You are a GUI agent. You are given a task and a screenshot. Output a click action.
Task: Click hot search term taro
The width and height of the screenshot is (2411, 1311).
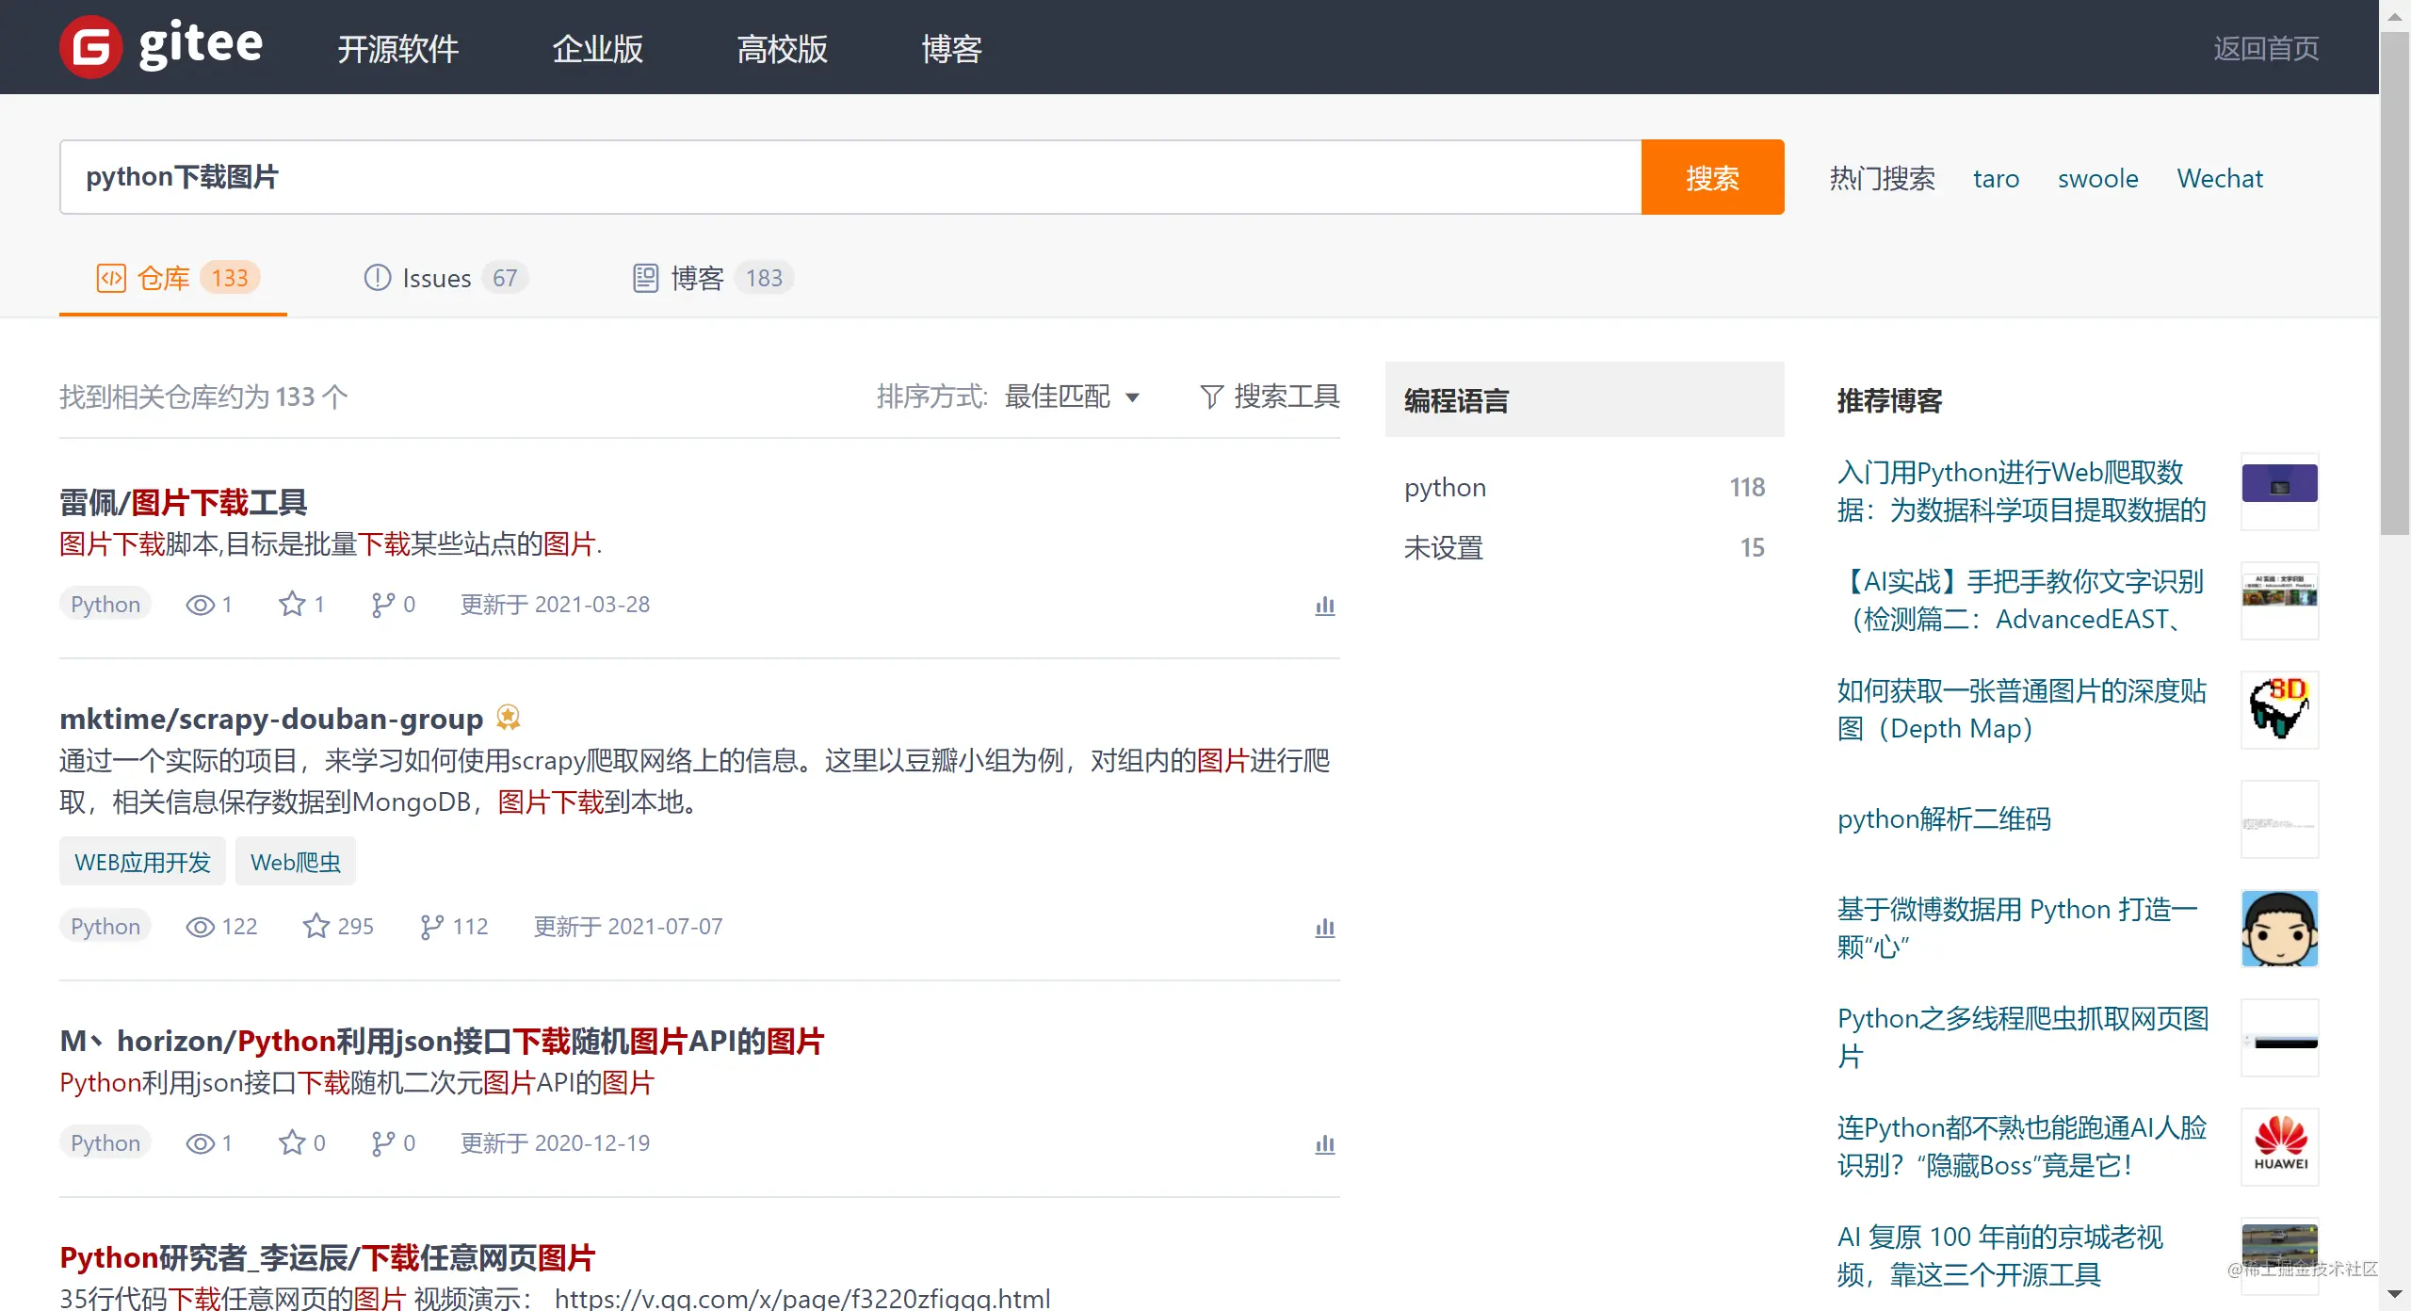click(1997, 178)
